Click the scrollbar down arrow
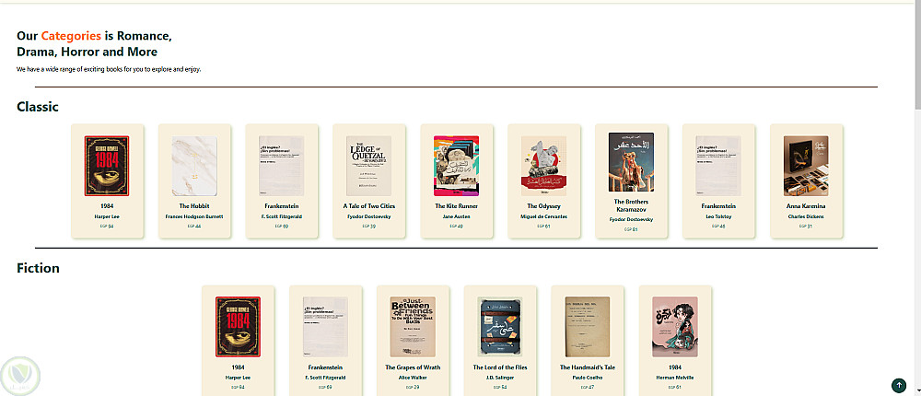 coord(917,390)
